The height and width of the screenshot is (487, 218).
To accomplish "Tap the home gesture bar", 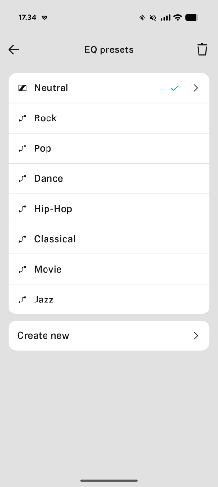I will [109, 480].
